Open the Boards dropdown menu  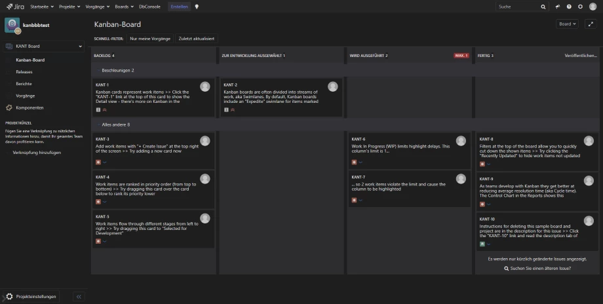click(x=124, y=7)
